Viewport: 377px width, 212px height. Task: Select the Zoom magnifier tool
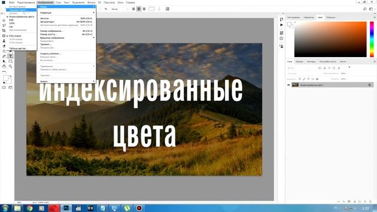click(x=11, y=67)
